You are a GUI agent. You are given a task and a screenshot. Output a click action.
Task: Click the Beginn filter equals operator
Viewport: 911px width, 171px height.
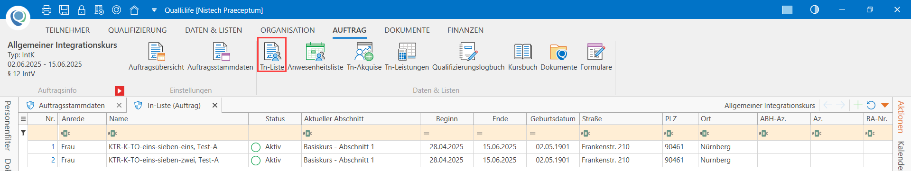click(427, 134)
